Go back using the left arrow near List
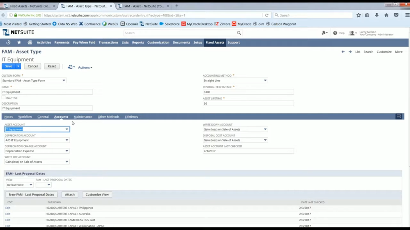Viewport: 410px width, 230px height. coord(343,52)
